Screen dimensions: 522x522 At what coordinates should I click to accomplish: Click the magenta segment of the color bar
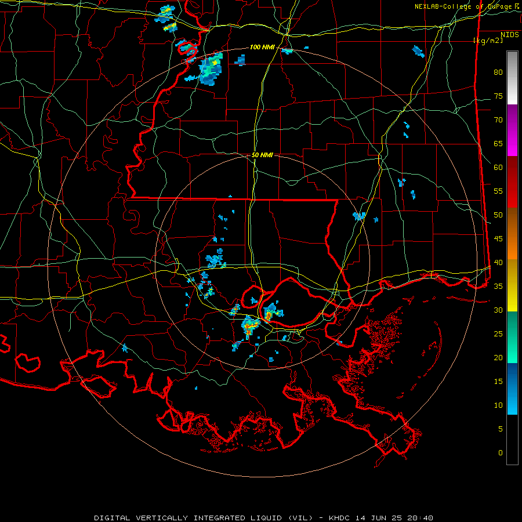512,130
